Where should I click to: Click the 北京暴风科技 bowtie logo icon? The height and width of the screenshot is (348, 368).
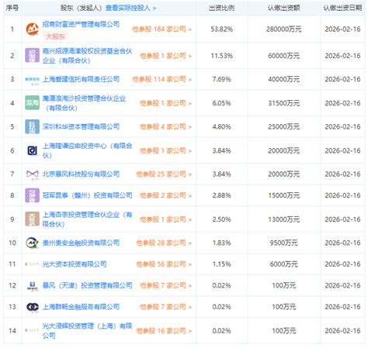(32, 174)
